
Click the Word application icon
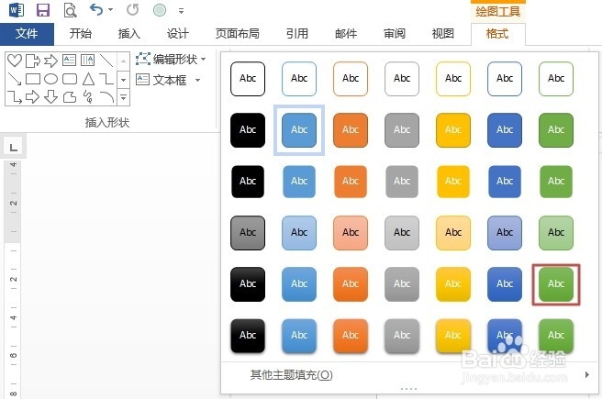[x=17, y=10]
